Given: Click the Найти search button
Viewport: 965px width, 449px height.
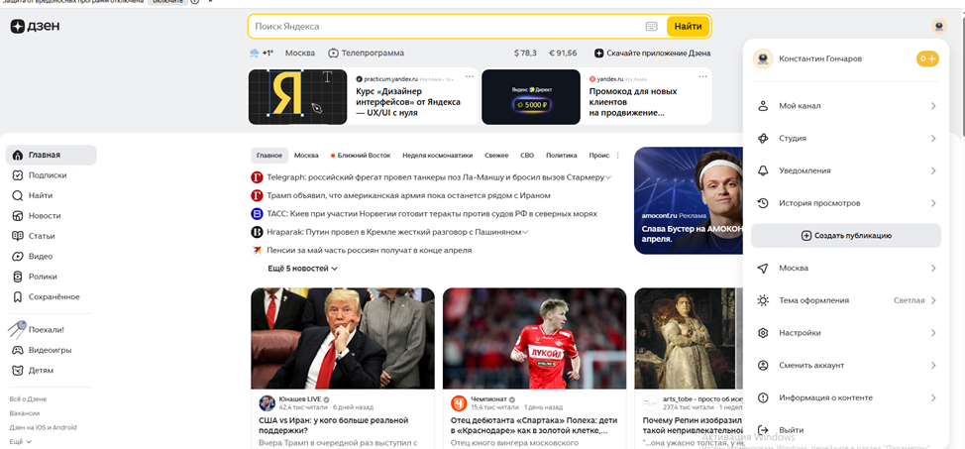Looking at the screenshot, I should click(x=688, y=27).
